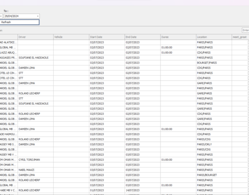This screenshot has height=195, width=249.
Task: Check meet_great box in PARIS/BOURGET row
Action: [x=248, y=175]
